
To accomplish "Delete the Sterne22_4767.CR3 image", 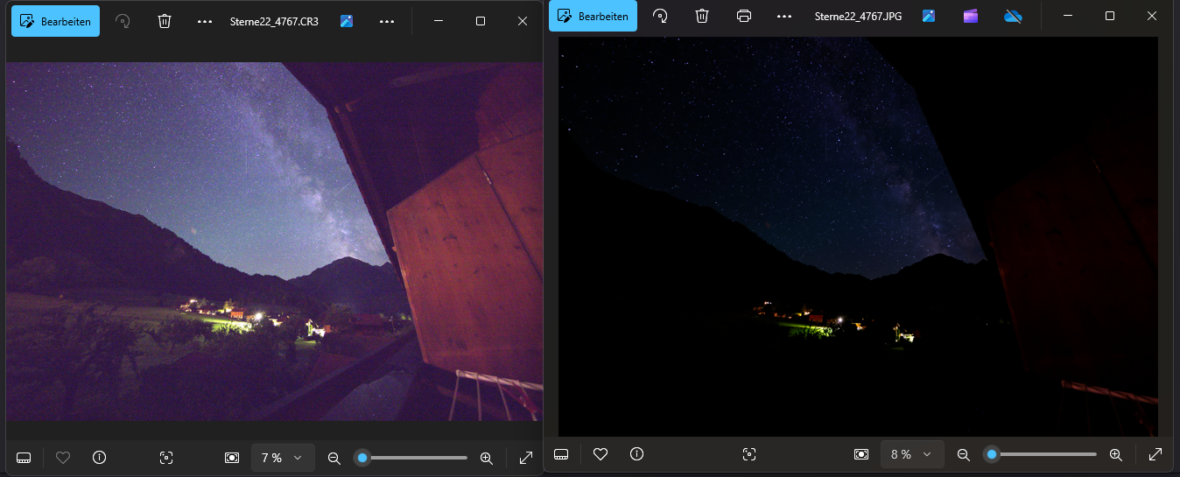I will coord(165,21).
